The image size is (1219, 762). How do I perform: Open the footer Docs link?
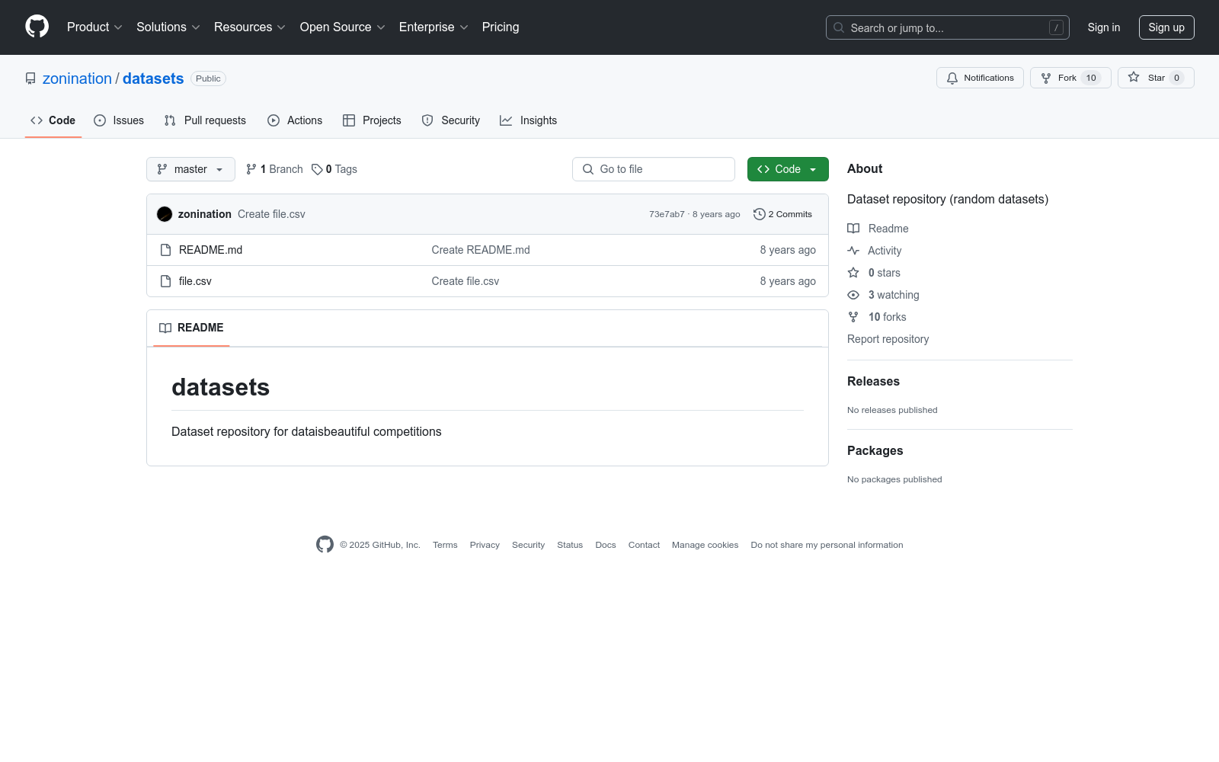coord(606,545)
